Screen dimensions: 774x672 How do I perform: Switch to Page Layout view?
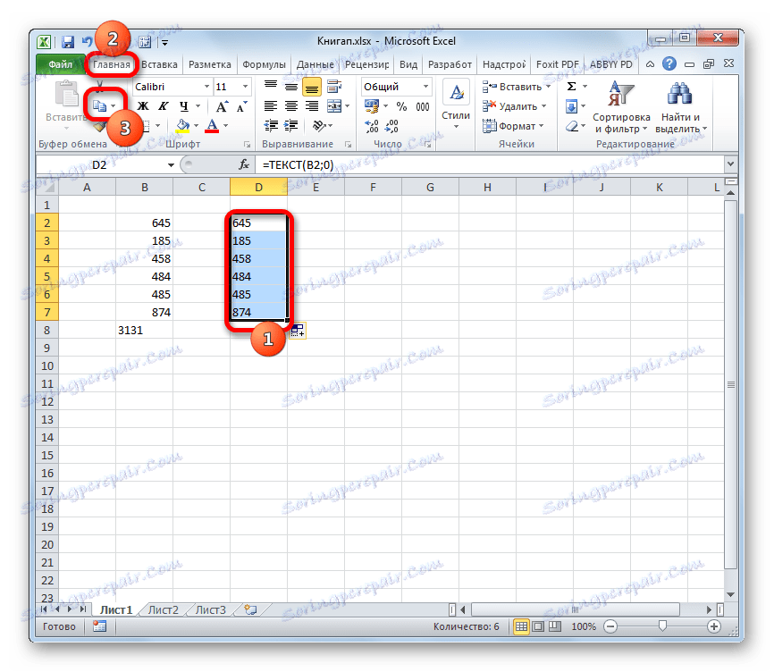[x=539, y=626]
